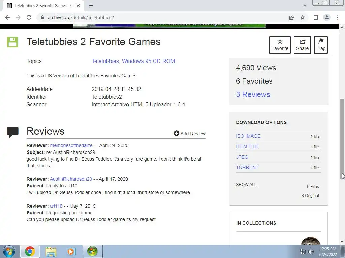Viewport: 345px width, 258px height.
Task: Click the green Windows flag taskbar icon
Action: pyautogui.click(x=92, y=251)
